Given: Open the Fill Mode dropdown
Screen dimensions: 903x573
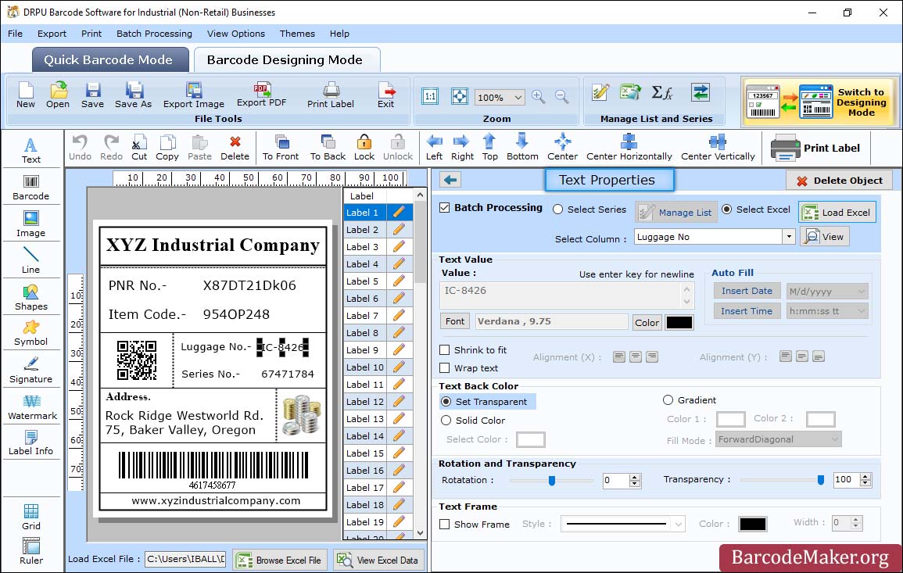Looking at the screenshot, I should click(834, 439).
